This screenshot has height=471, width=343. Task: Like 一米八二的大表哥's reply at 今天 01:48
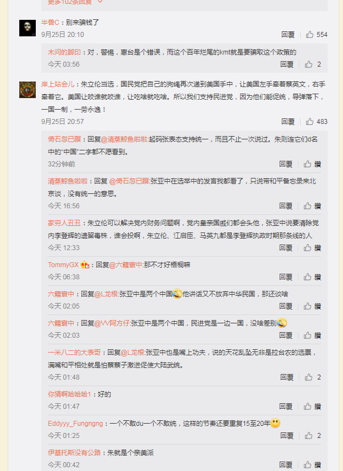click(x=308, y=377)
